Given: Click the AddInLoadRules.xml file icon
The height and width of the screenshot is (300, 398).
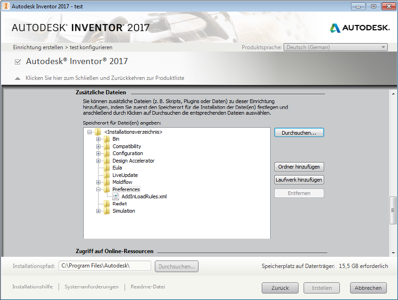Looking at the screenshot, I should (x=116, y=196).
